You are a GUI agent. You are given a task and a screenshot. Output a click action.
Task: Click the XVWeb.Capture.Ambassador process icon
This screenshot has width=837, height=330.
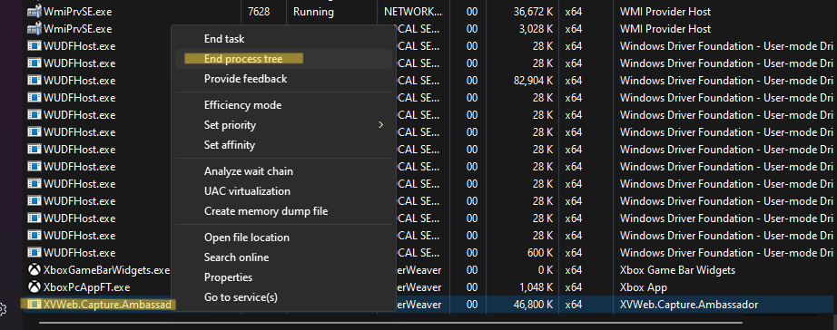point(34,305)
